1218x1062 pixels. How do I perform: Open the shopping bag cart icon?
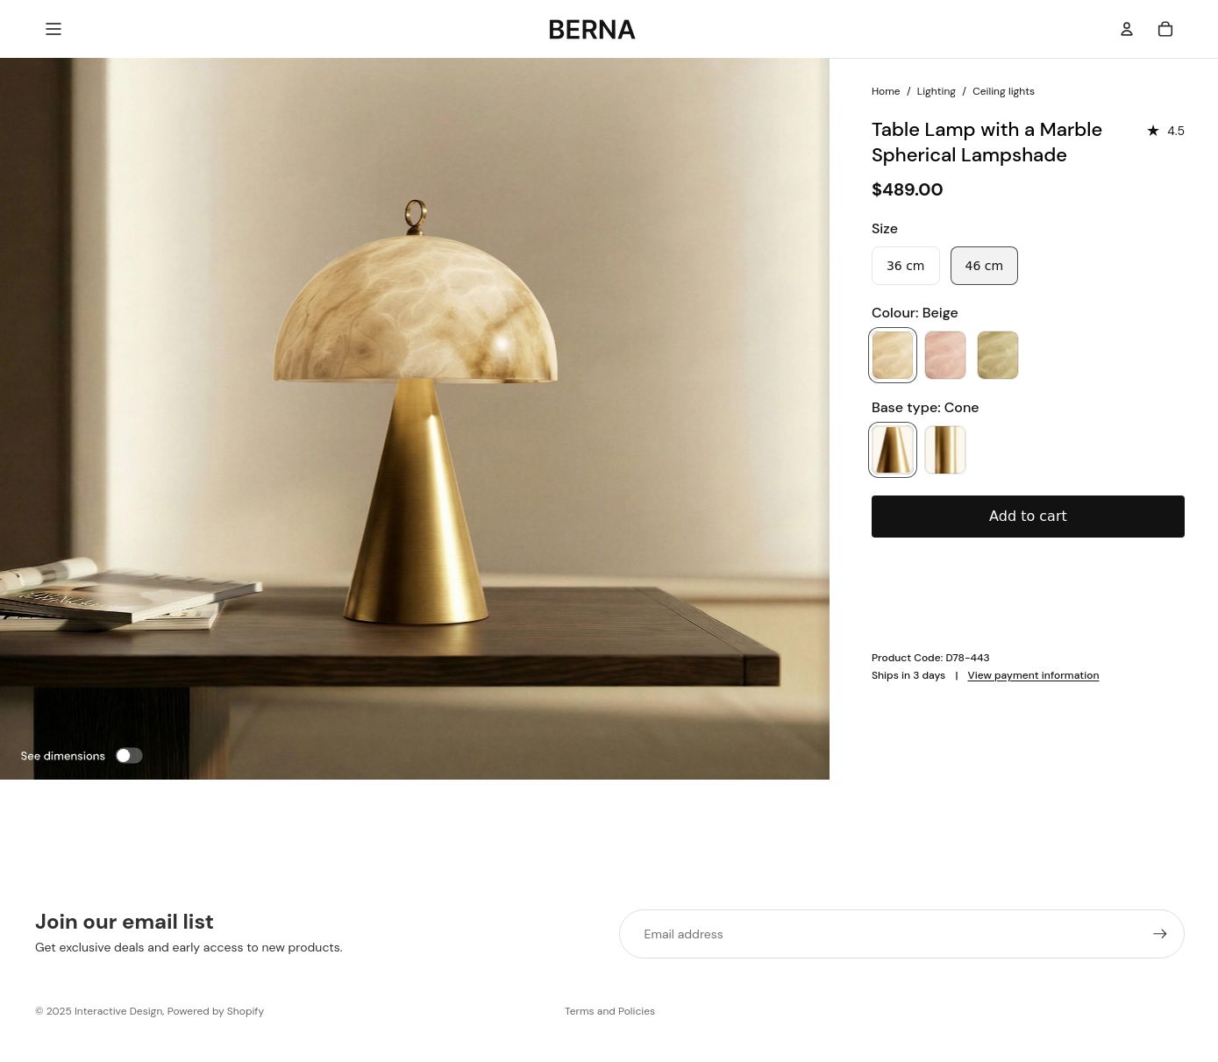(1165, 29)
